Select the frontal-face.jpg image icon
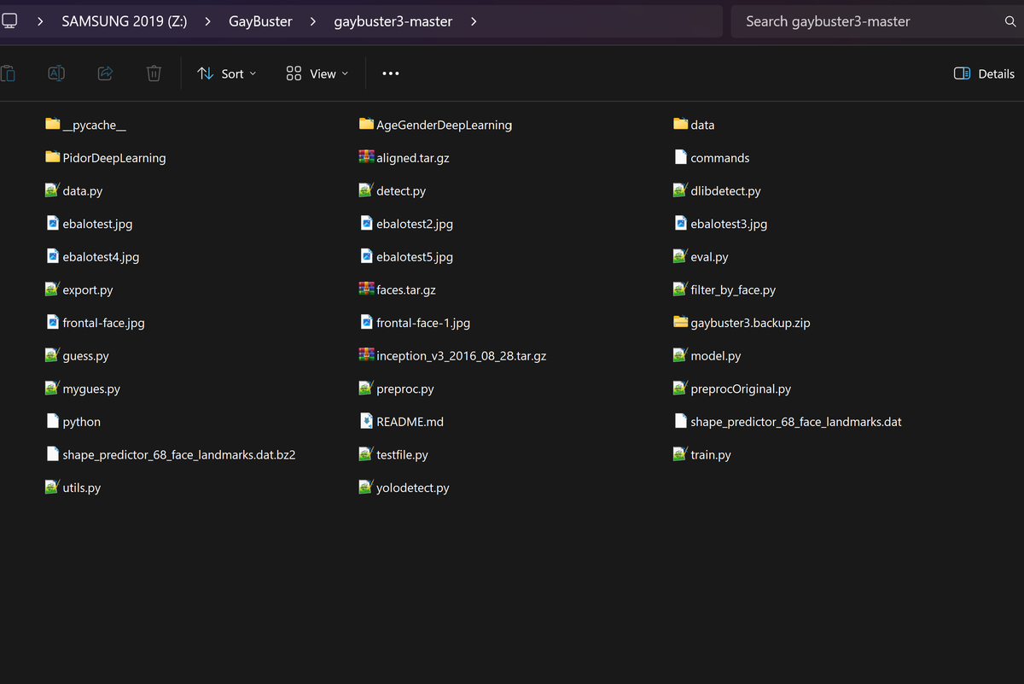 52,323
